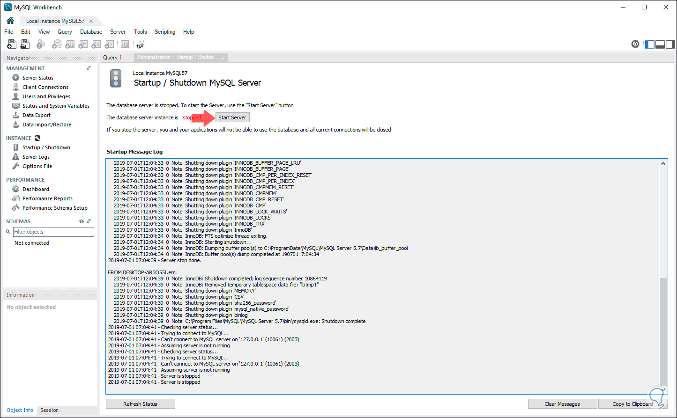Click the Start Server button
This screenshot has height=418, width=677.
(232, 117)
